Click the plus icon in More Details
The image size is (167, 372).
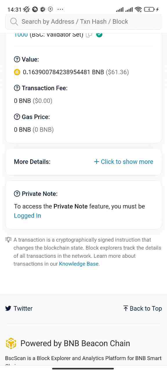(97, 162)
